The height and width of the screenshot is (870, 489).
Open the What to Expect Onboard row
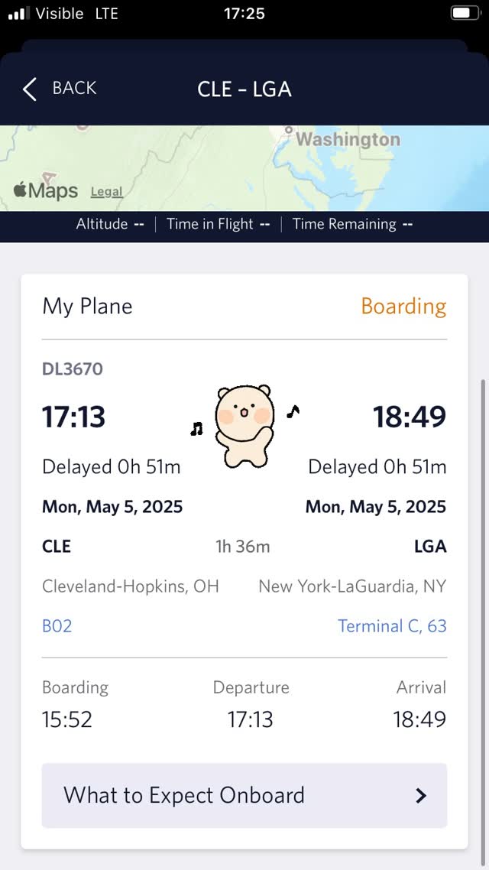[244, 795]
